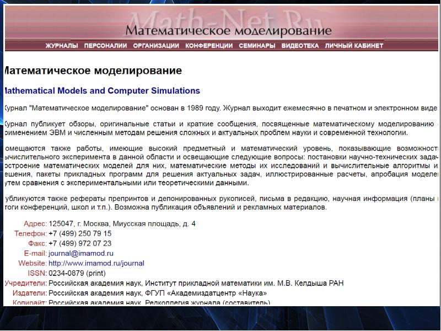The image size is (441, 331).
Task: Select ОРГАНИЗАЦИИ in the navigation bar
Action: click(156, 46)
